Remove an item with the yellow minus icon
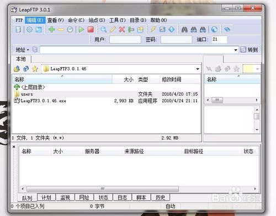Image resolution: width=276 pixels, height=216 pixels. point(61,30)
